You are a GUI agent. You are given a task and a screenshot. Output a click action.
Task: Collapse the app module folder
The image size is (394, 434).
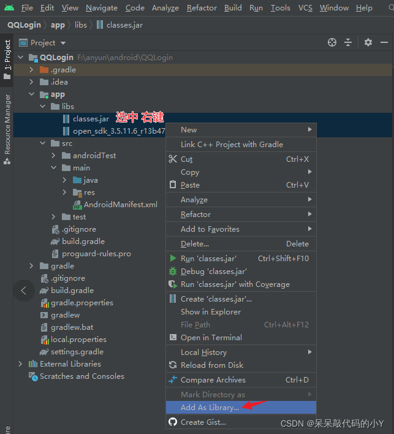coord(31,94)
